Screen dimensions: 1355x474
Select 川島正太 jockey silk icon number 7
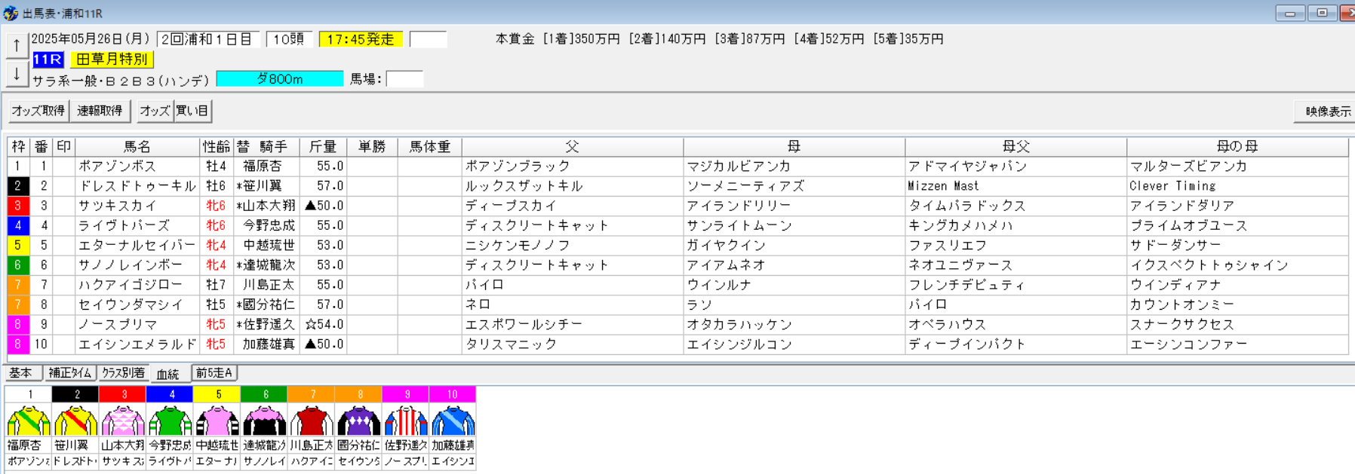coord(312,420)
